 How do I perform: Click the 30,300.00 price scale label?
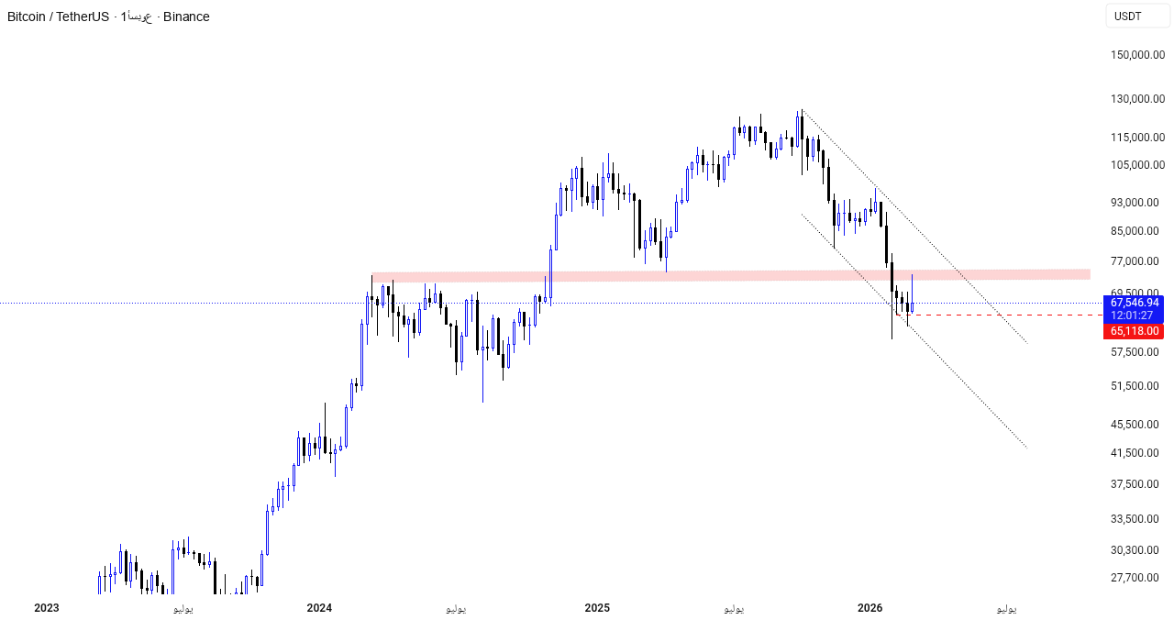(1137, 550)
